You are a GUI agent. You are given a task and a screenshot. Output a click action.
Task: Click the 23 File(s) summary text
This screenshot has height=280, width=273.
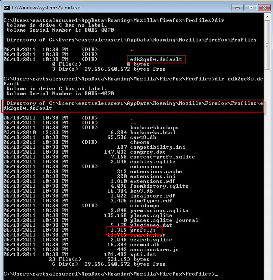coord(65,259)
